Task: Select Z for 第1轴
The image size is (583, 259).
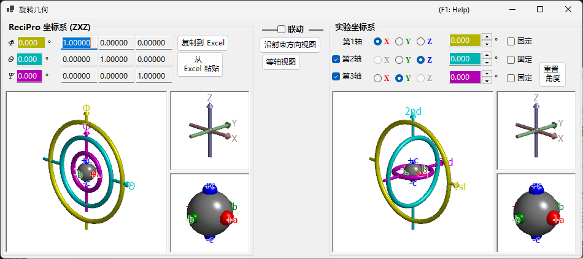Action: (x=420, y=42)
